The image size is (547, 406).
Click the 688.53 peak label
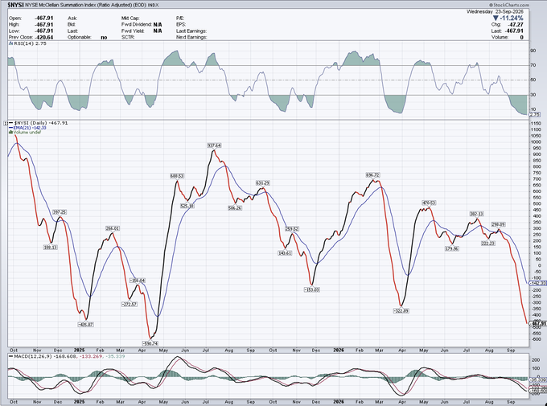tap(177, 176)
